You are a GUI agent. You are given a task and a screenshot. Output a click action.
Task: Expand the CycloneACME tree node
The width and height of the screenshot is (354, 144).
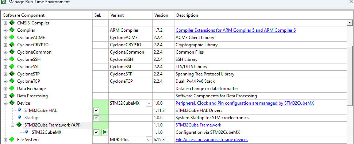pyautogui.click(x=5, y=38)
